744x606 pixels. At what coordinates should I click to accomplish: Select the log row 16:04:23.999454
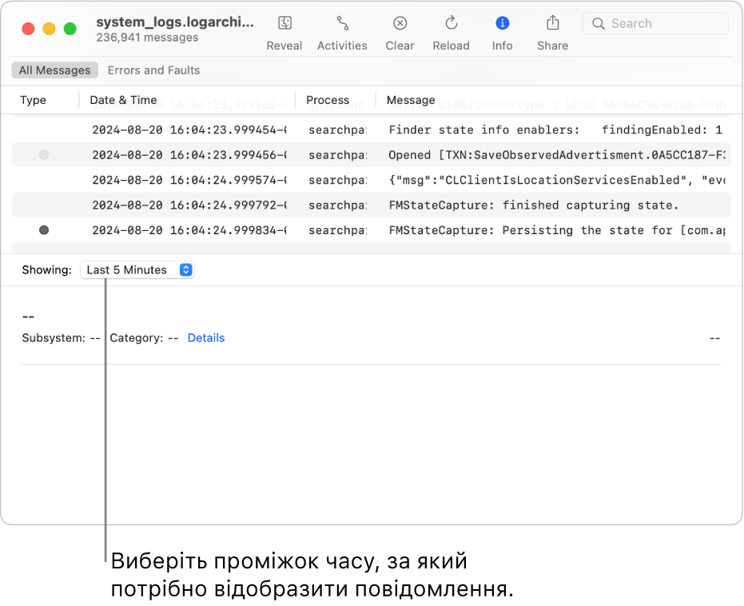coord(371,130)
